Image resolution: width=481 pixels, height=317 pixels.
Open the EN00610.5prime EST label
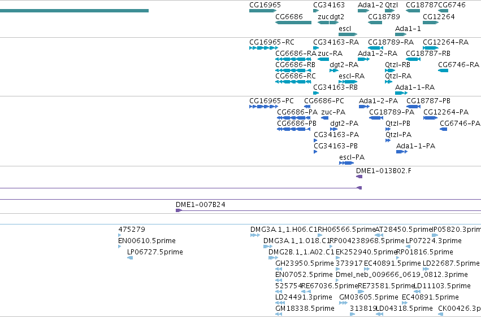click(147, 241)
